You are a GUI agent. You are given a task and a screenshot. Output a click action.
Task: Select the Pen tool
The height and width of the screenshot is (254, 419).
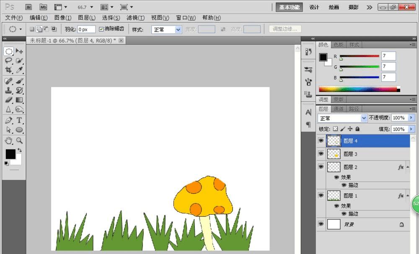pos(8,120)
